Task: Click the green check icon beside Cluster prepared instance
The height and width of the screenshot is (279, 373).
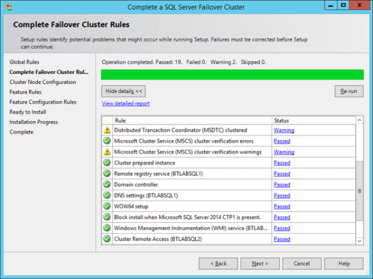Action: (x=107, y=162)
